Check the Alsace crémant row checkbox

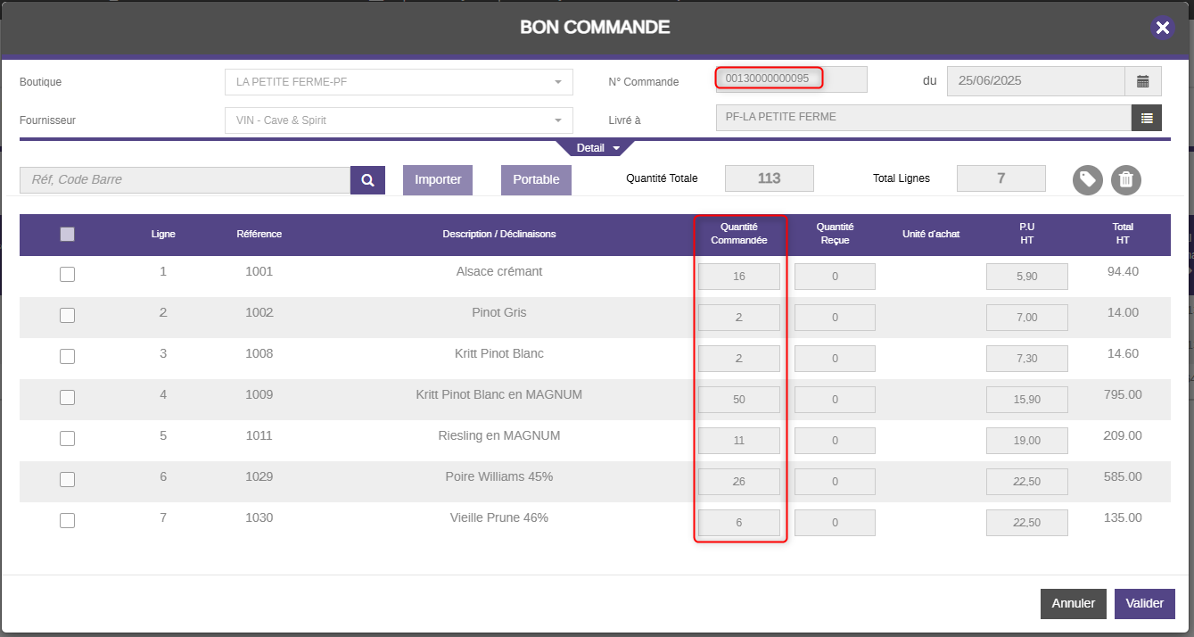coord(67,275)
